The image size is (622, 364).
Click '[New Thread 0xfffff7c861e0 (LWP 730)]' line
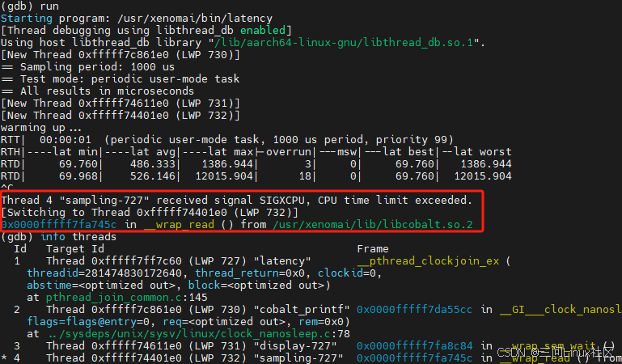pos(121,55)
